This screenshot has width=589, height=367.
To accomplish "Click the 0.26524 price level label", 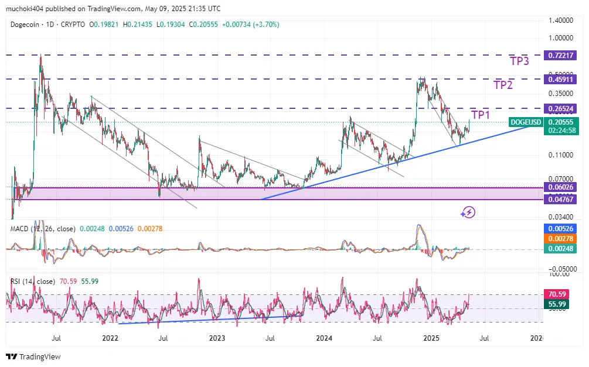I will coord(560,109).
